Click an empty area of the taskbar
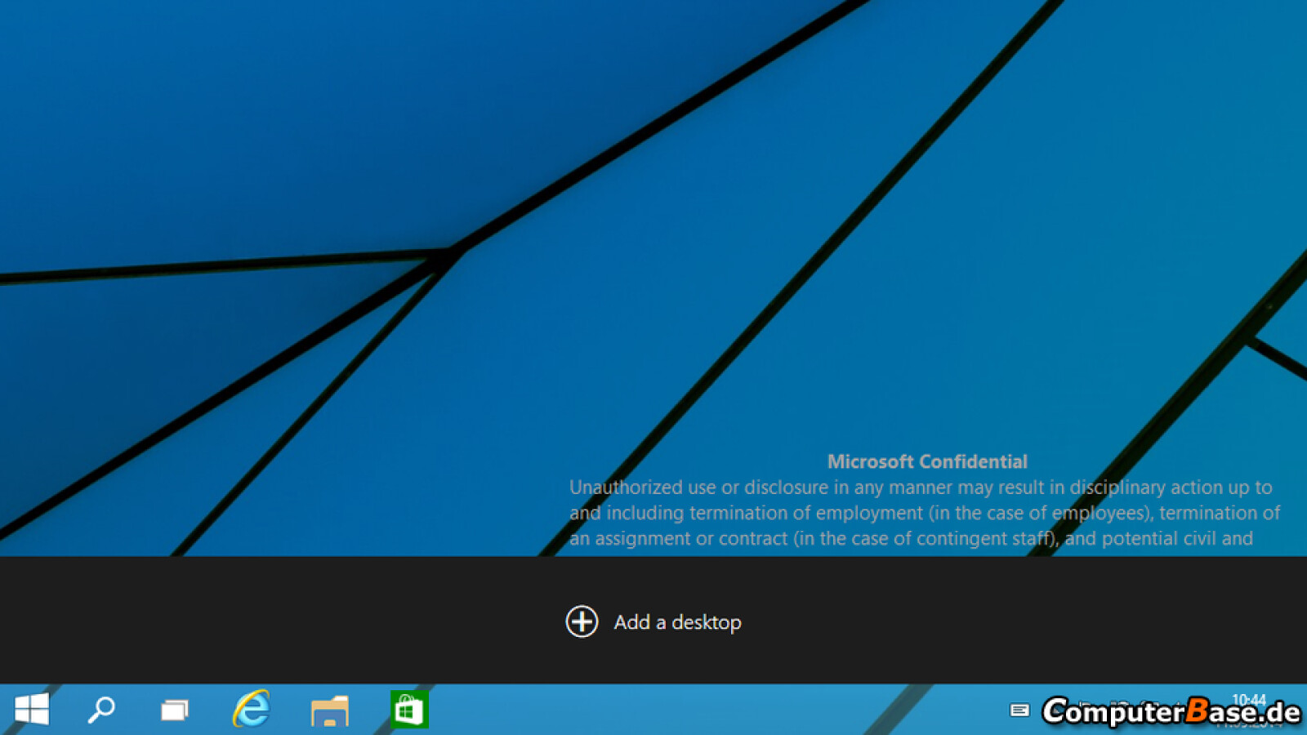1307x735 pixels. [653, 709]
